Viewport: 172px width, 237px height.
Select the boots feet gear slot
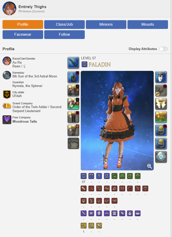point(73,130)
